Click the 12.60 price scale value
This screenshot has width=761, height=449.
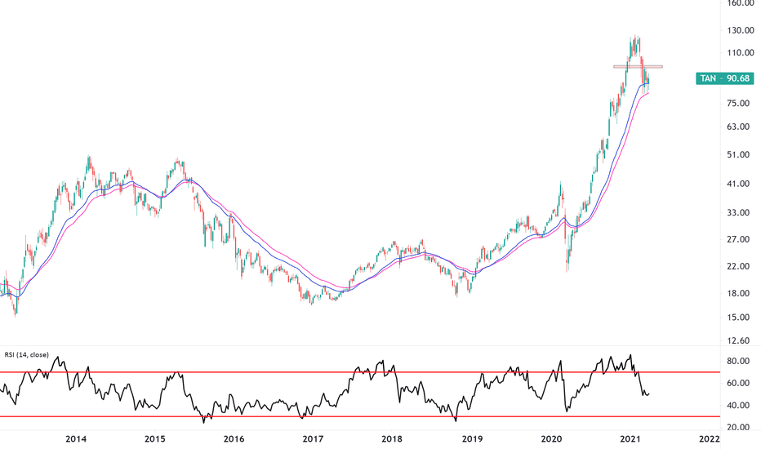pyautogui.click(x=738, y=340)
